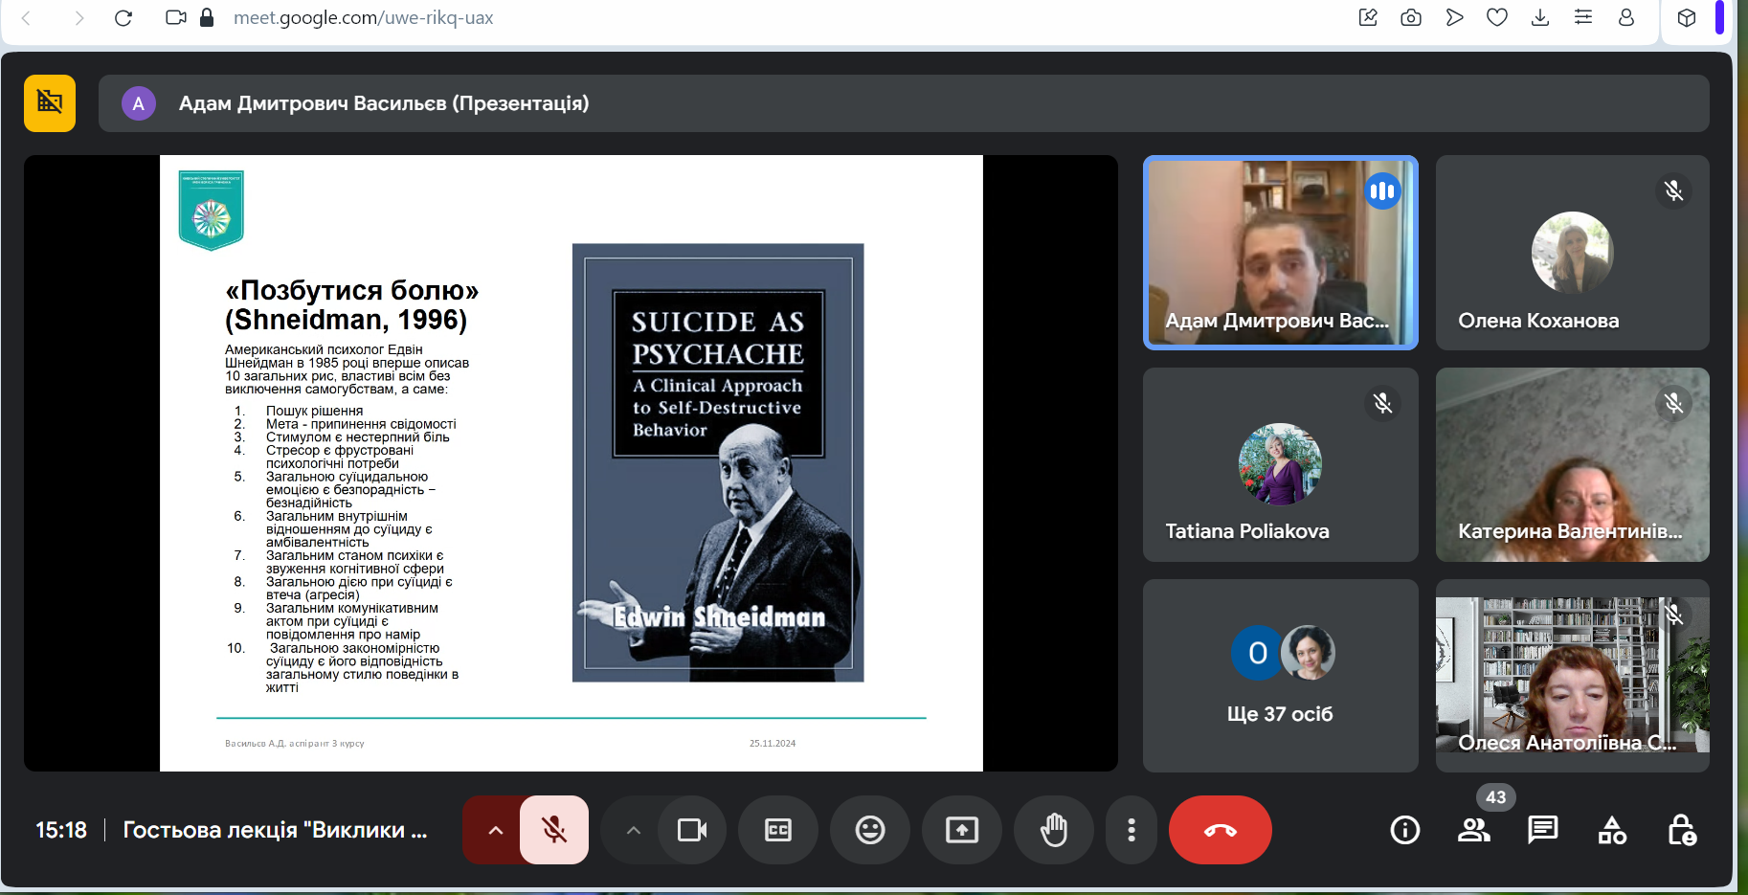Open the chat with everyone panel
Screen dimensions: 1748x895
point(1542,830)
